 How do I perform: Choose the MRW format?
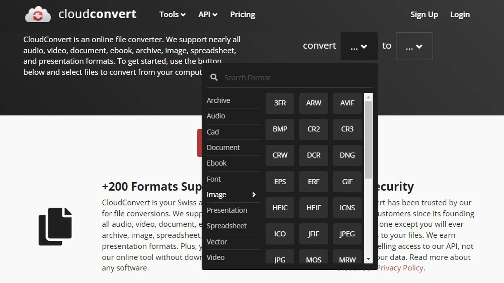point(347,257)
